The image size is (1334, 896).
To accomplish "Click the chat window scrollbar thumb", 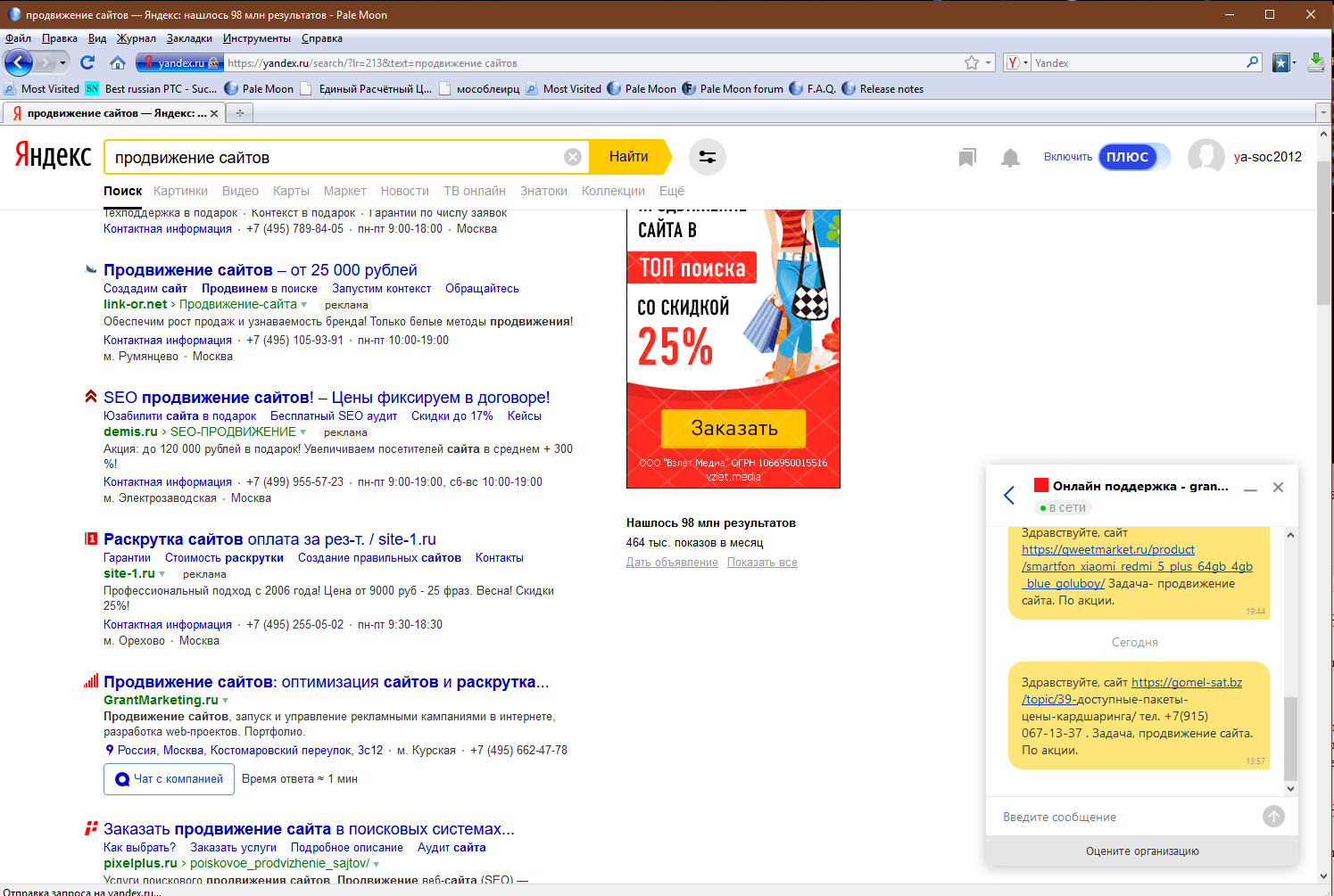I will pos(1290,739).
